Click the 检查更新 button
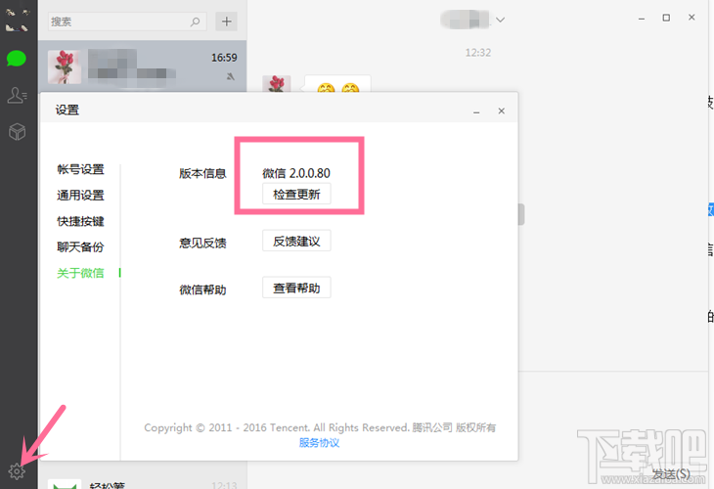The width and height of the screenshot is (714, 489). coord(296,195)
